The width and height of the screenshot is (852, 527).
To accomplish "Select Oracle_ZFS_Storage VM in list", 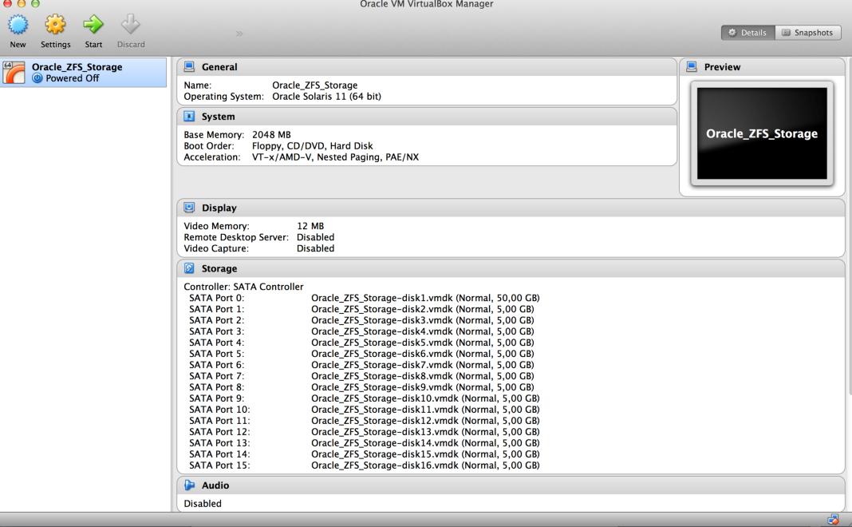I will tap(84, 73).
